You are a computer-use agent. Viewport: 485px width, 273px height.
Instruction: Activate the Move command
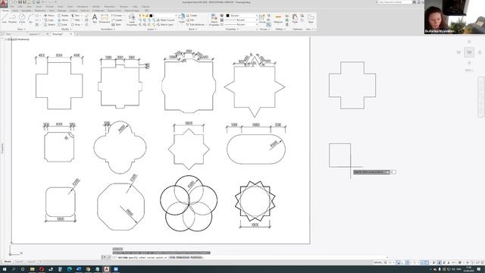point(48,15)
